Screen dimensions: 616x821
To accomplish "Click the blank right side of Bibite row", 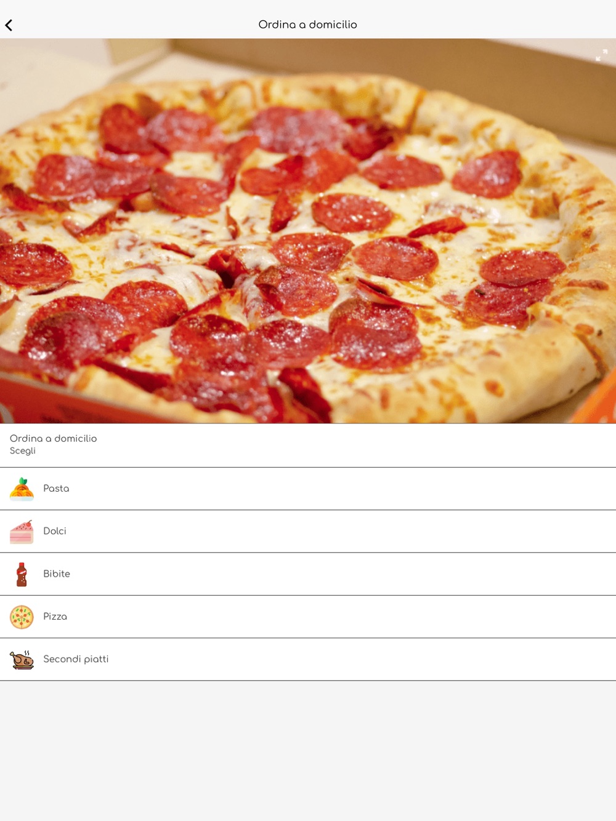I will (x=370, y=574).
